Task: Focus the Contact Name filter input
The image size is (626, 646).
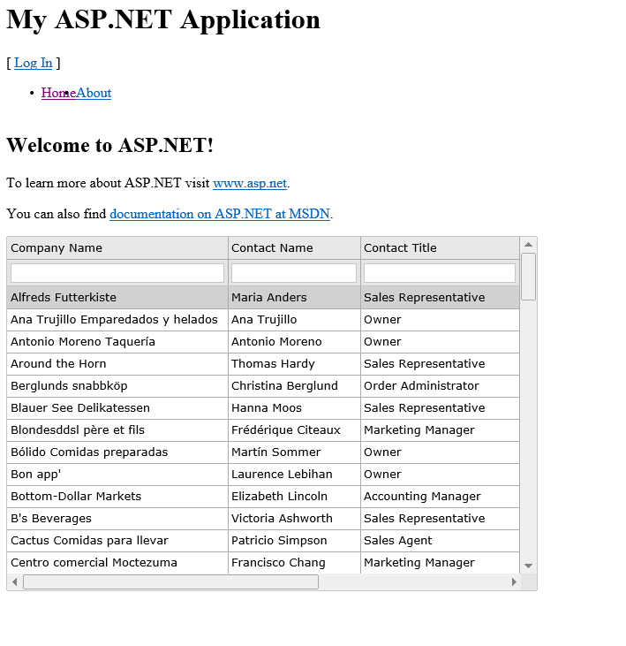Action: coord(294,273)
